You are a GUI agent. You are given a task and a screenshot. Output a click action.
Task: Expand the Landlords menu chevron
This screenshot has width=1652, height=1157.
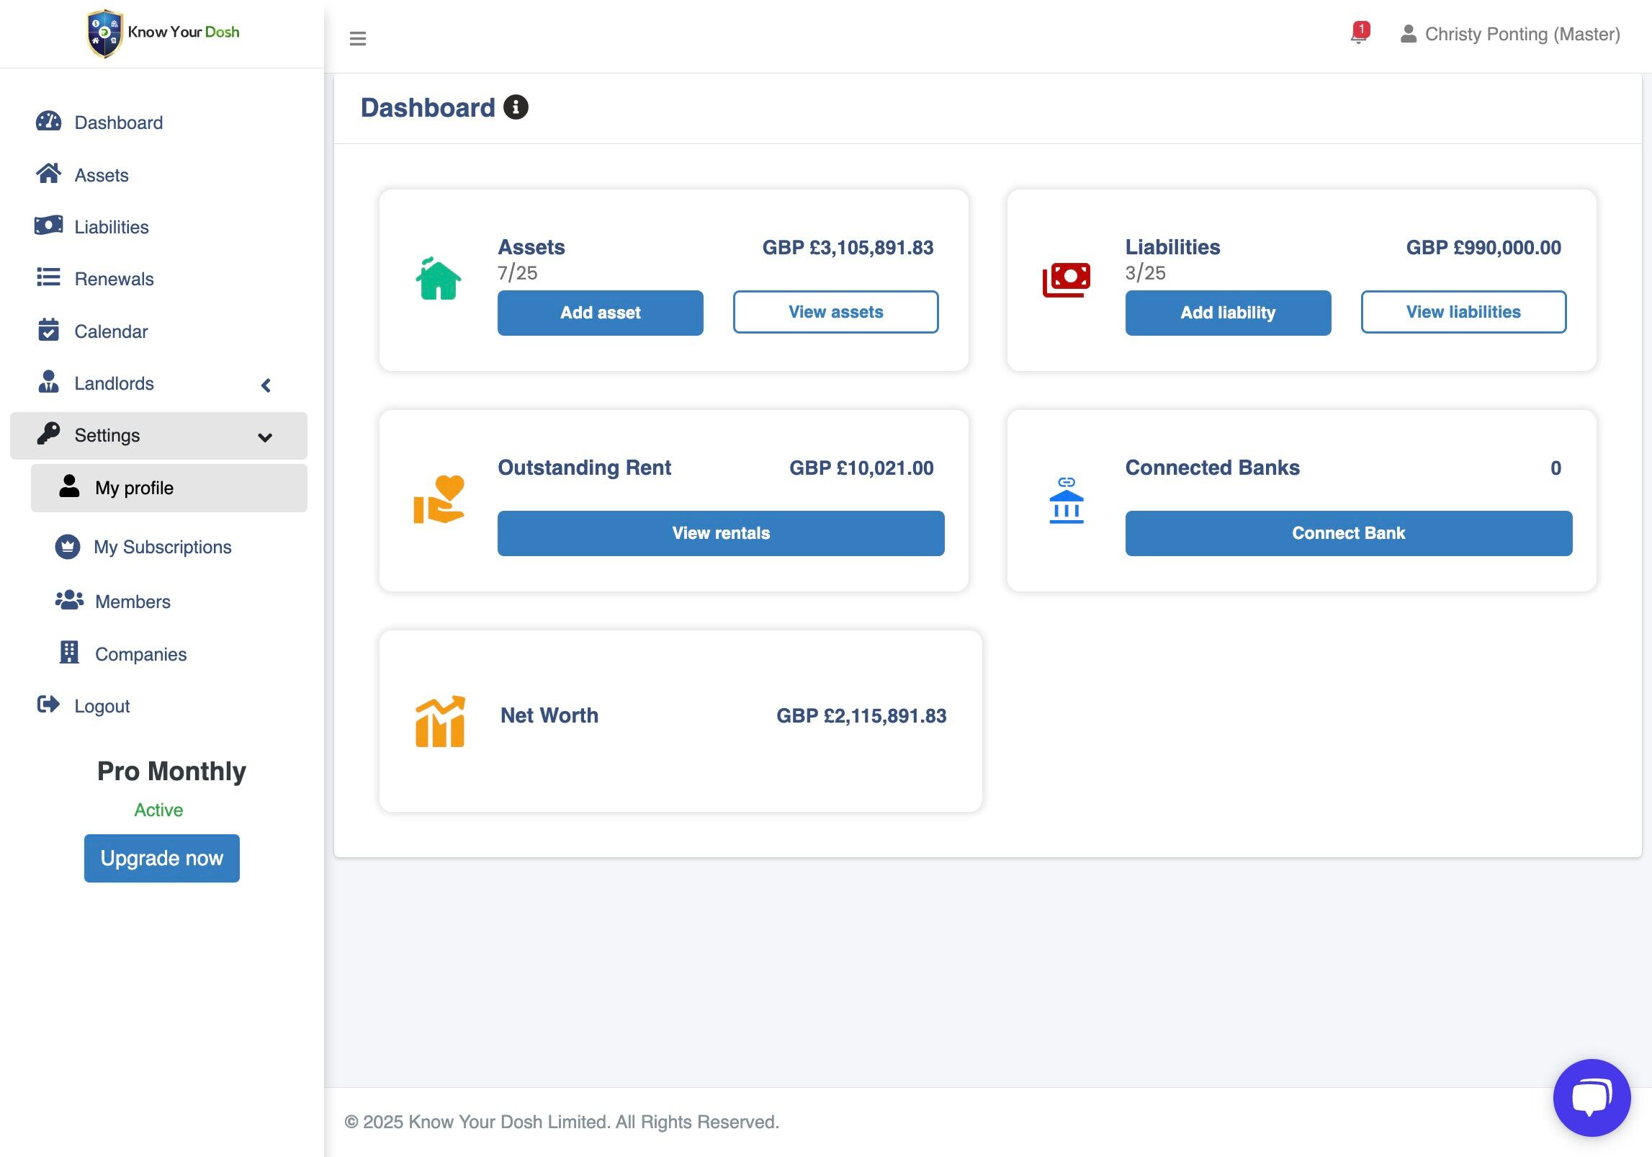[266, 385]
